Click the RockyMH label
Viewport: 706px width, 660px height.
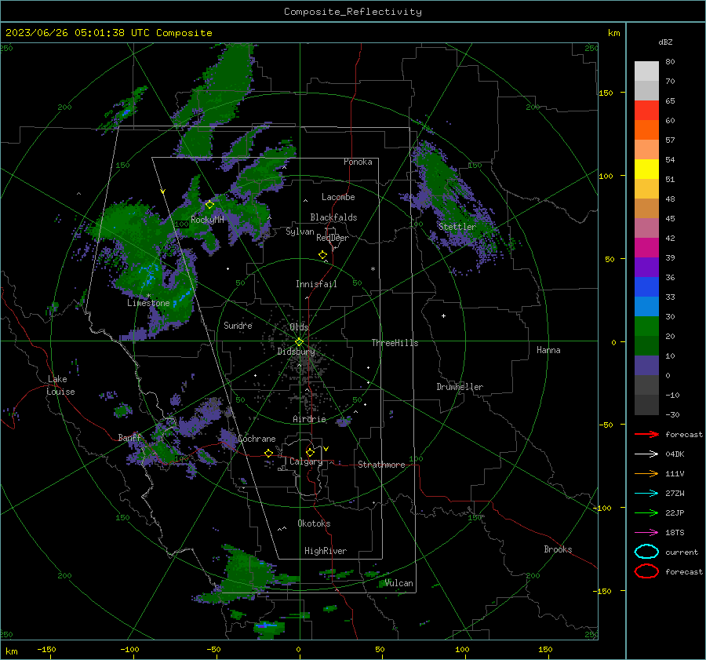point(207,220)
